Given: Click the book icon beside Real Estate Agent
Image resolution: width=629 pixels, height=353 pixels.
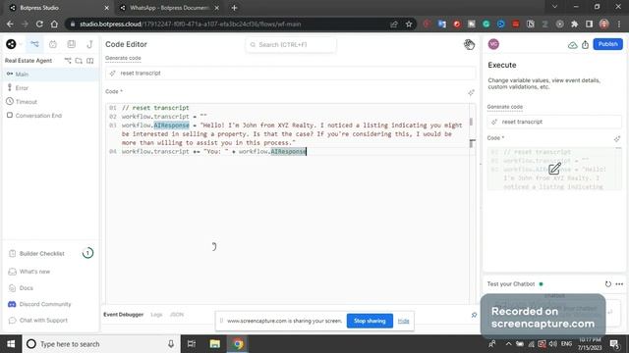Looking at the screenshot, I should pyautogui.click(x=89, y=61).
